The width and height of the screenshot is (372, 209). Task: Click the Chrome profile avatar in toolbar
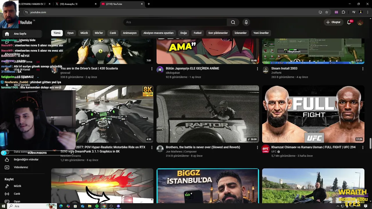(x=361, y=12)
